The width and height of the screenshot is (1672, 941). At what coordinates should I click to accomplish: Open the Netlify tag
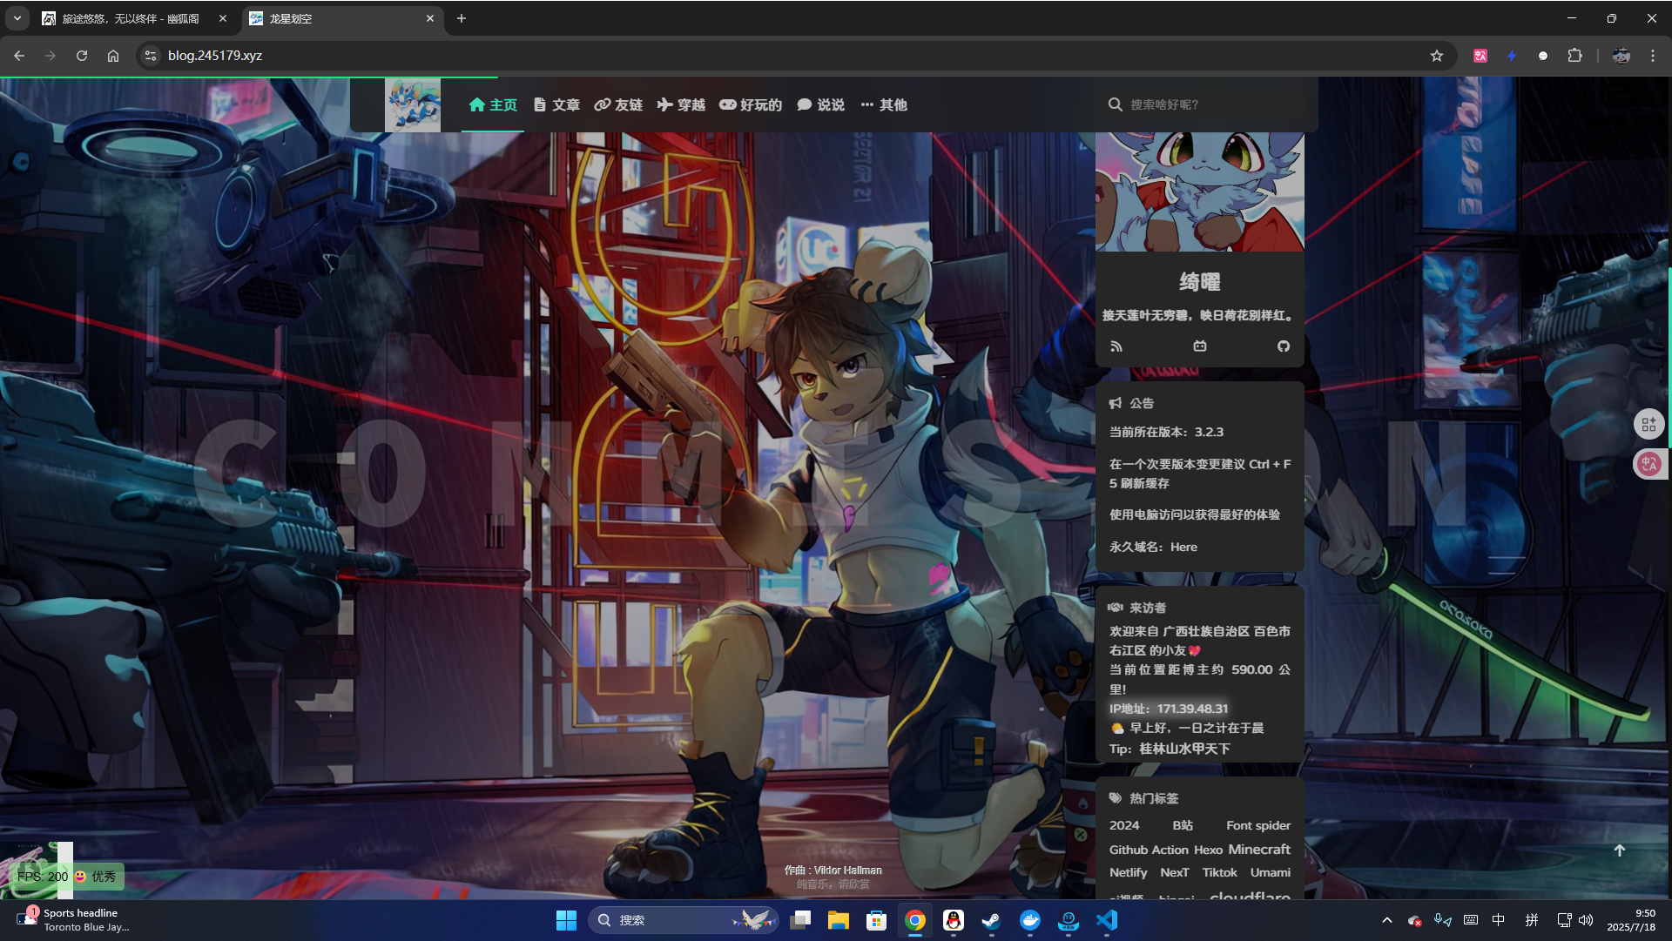[1128, 872]
